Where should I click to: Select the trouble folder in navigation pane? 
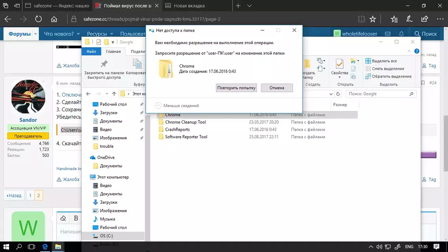tap(107, 146)
